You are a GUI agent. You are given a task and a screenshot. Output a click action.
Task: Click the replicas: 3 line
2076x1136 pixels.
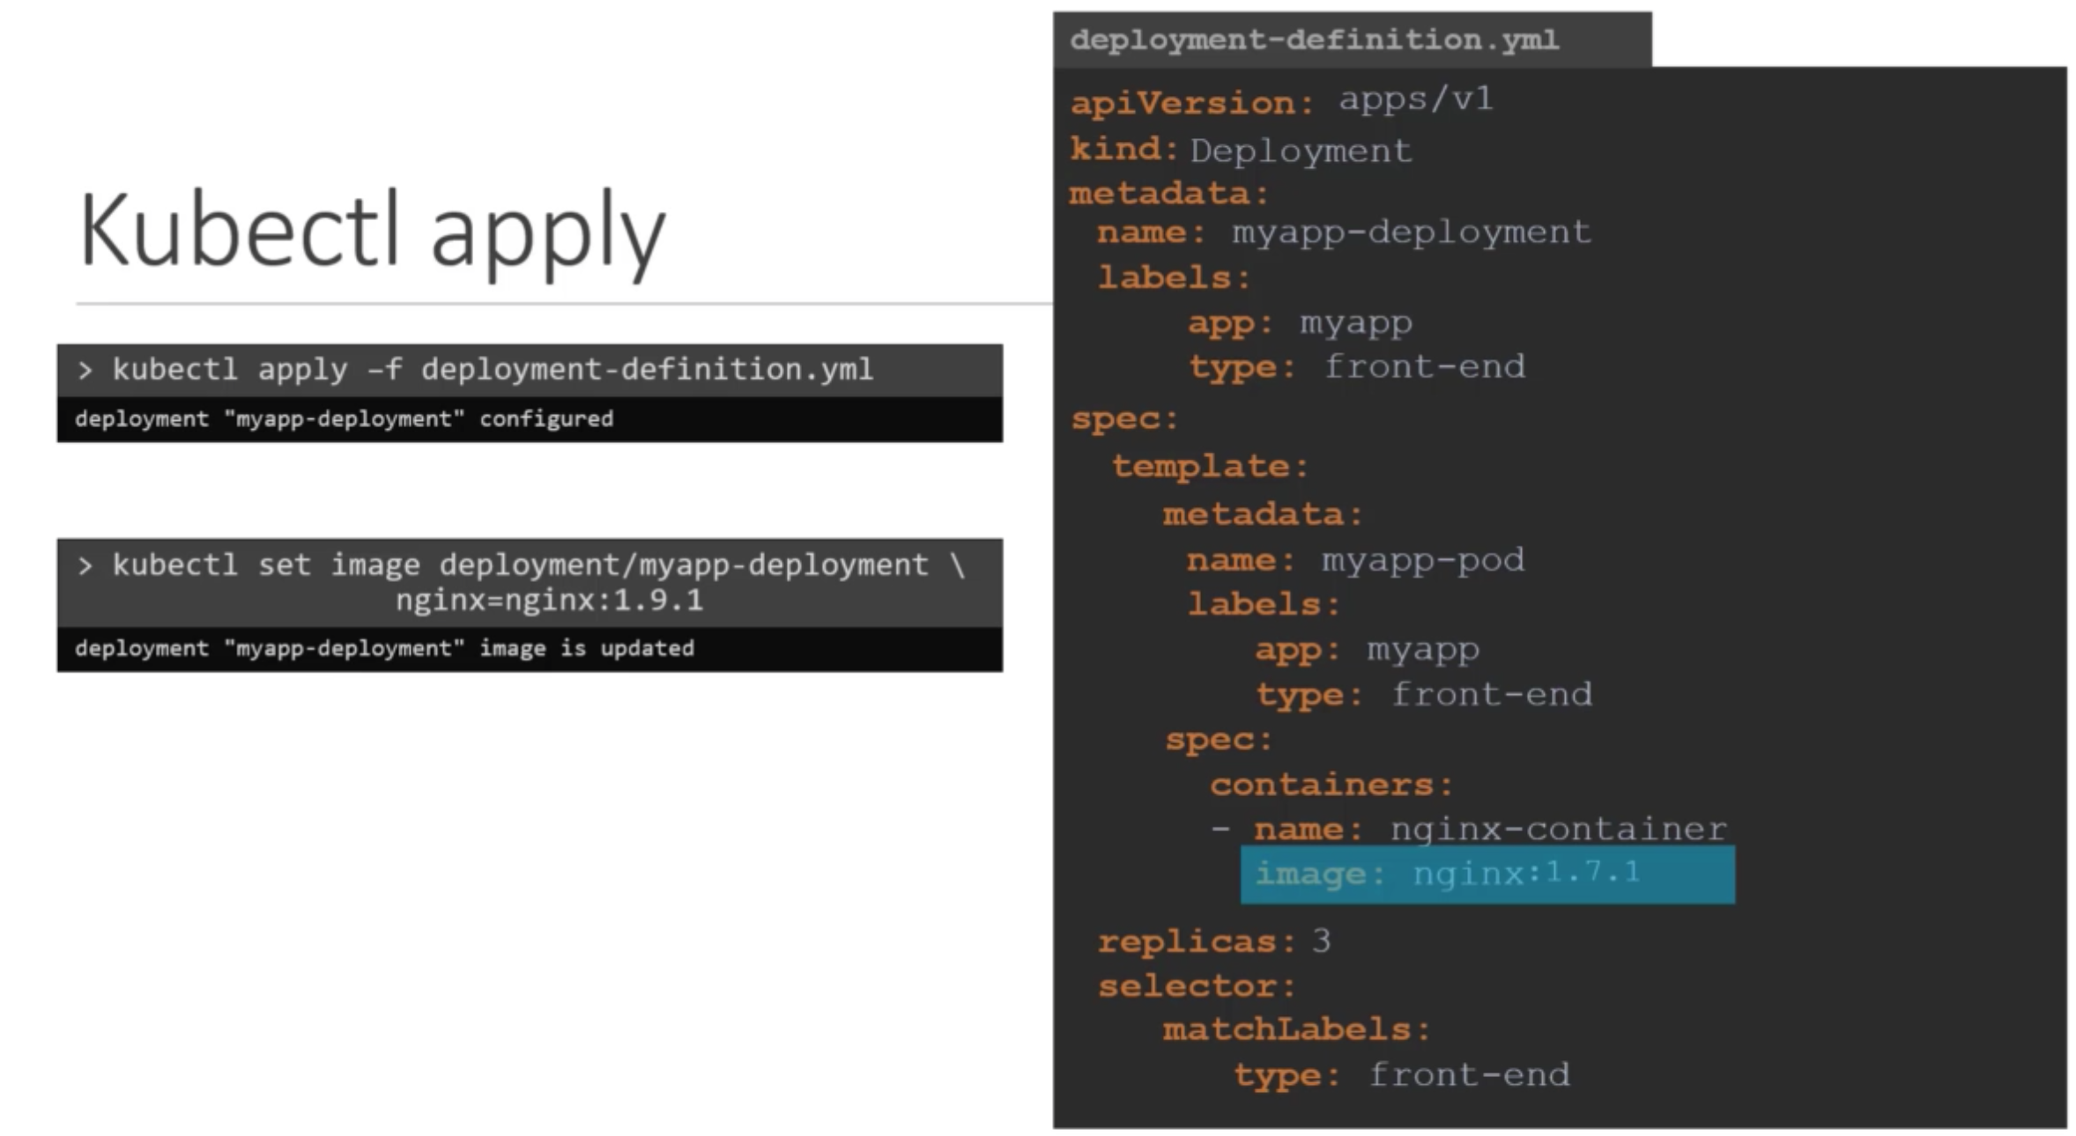point(1213,941)
